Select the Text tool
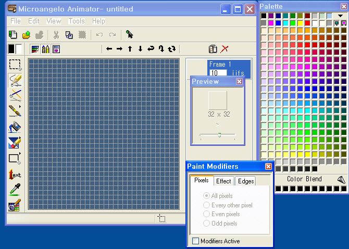The width and height of the screenshot is (349, 249). click(15, 175)
